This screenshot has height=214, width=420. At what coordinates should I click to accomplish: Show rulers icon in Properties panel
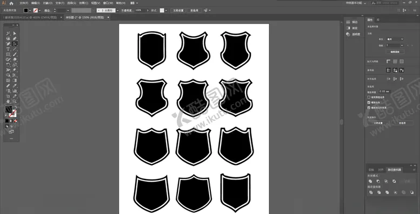coord(389,61)
